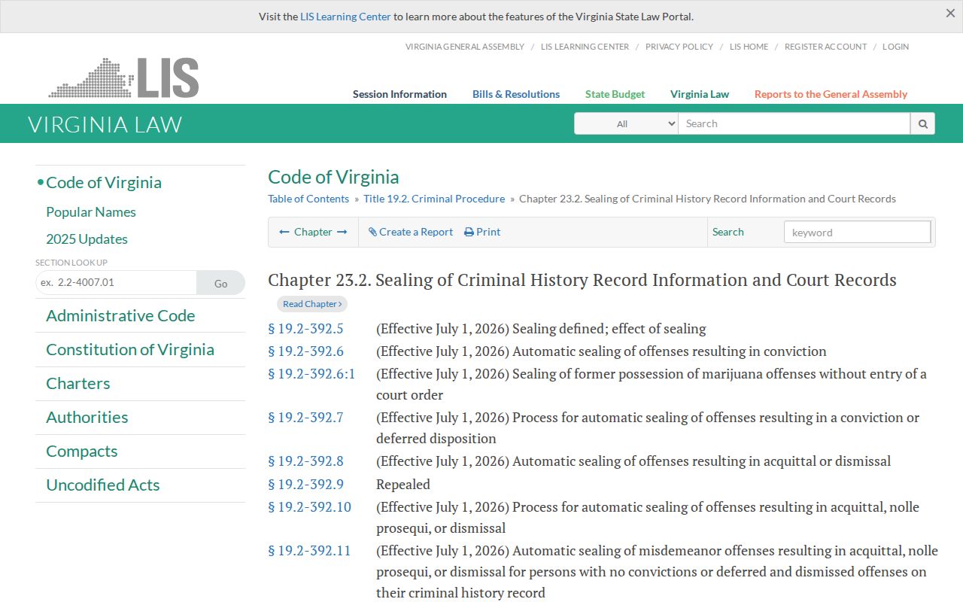Click the Read Chapter button
963x602 pixels.
(x=312, y=304)
